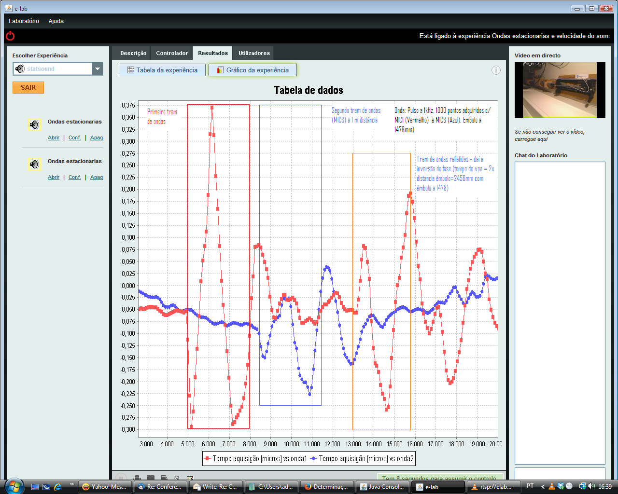Open the Laboratório menu
Screen dimensions: 618x494
click(24, 21)
